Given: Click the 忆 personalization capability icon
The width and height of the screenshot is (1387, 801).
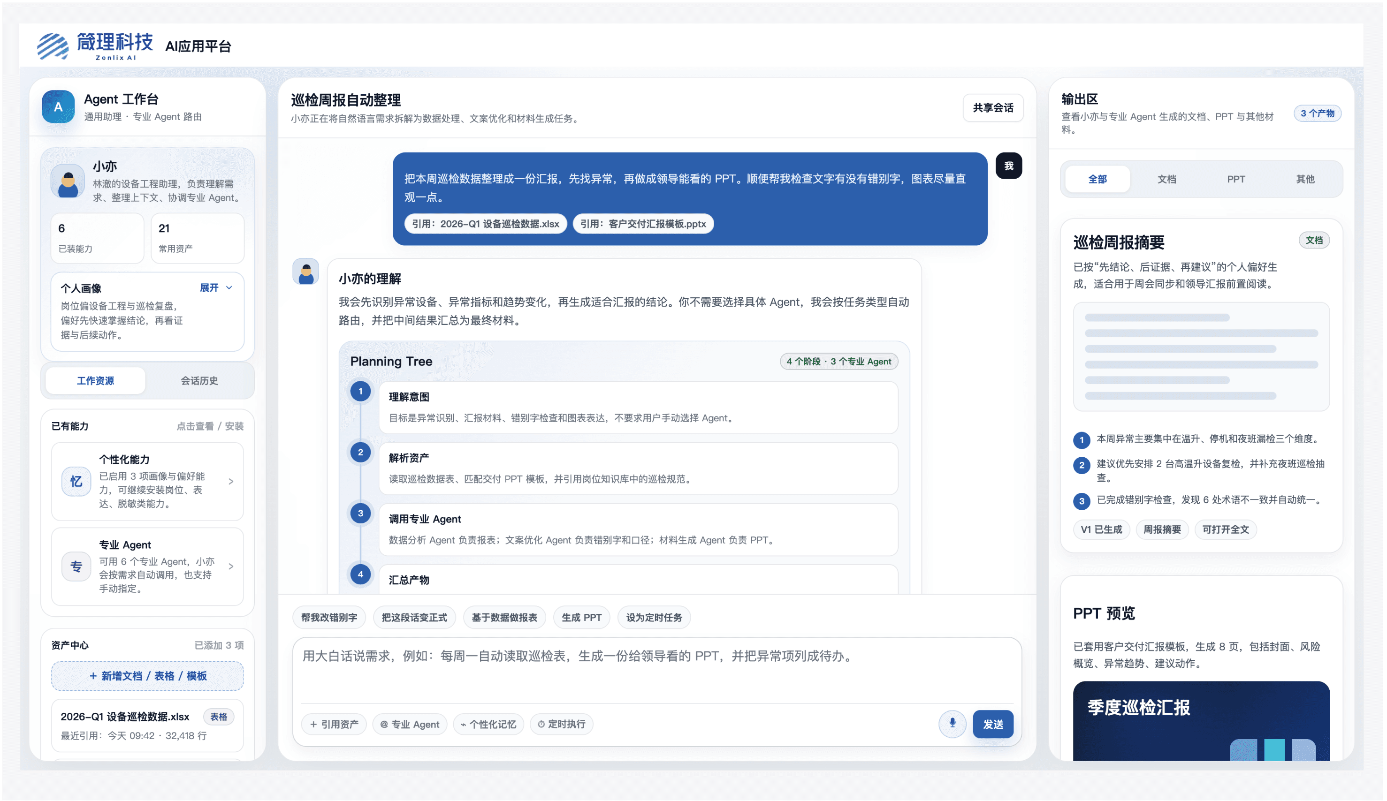Looking at the screenshot, I should [76, 481].
